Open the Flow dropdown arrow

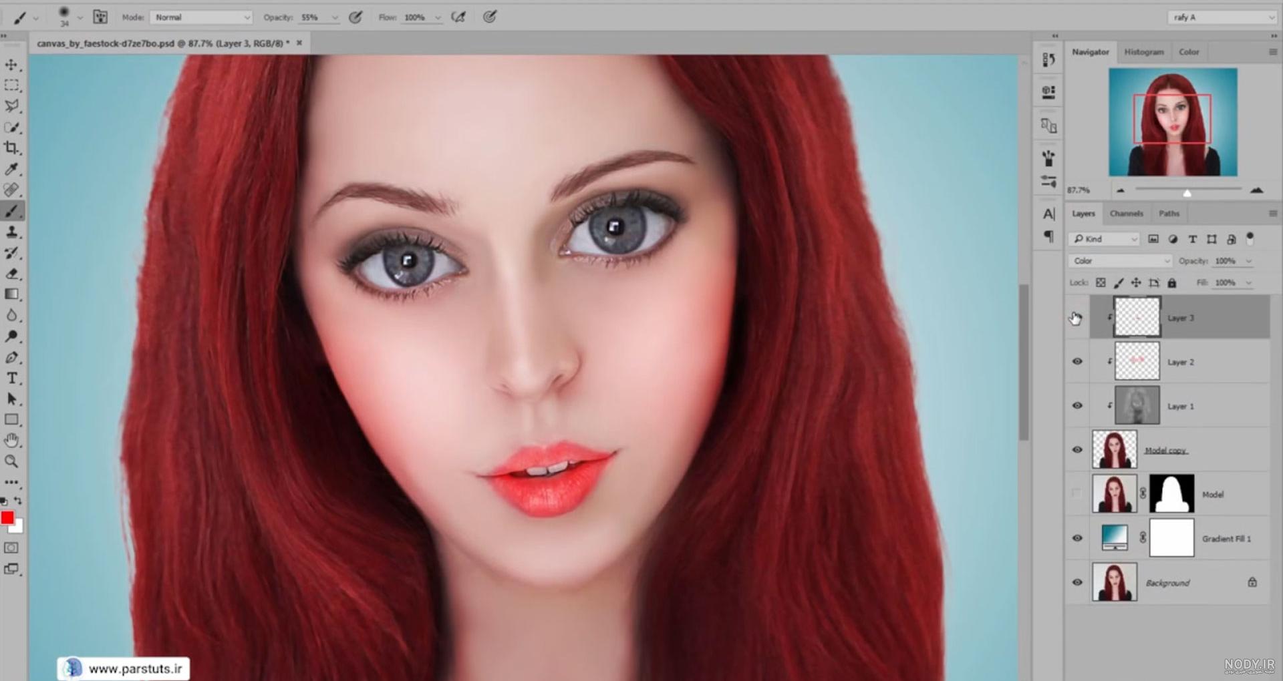[x=438, y=18]
